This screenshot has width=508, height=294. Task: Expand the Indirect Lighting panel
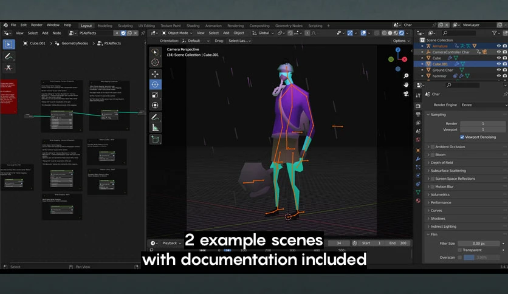click(x=442, y=227)
